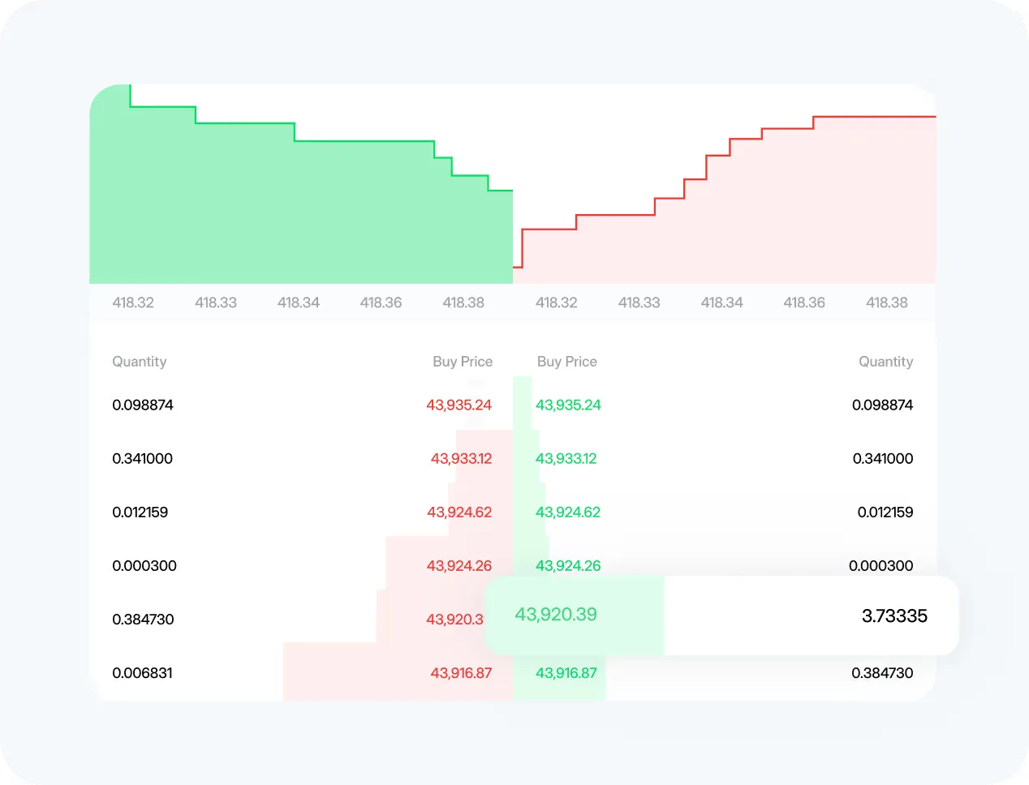The image size is (1029, 785).
Task: Click the Quantity header of the green-price side
Action: tap(886, 362)
